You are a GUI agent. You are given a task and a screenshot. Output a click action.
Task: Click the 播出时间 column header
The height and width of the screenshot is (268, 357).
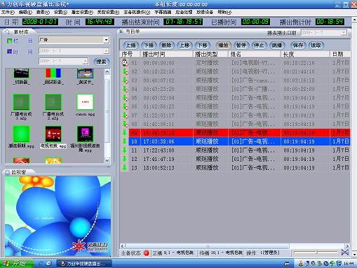[167, 54]
